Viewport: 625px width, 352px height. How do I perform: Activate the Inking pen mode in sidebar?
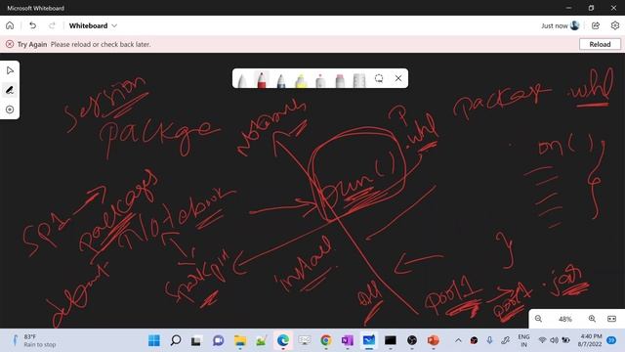click(x=10, y=90)
